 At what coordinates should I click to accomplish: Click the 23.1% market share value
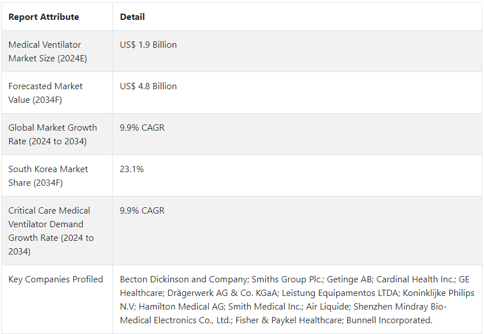pyautogui.click(x=132, y=169)
